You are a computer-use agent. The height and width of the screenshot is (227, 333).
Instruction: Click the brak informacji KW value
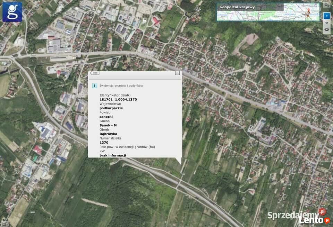pyautogui.click(x=113, y=155)
